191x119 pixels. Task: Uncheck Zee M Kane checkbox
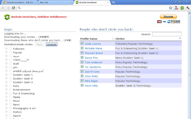pyautogui.click(x=82, y=71)
